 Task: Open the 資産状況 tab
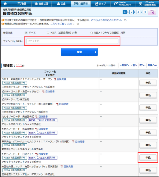pos(41,4)
